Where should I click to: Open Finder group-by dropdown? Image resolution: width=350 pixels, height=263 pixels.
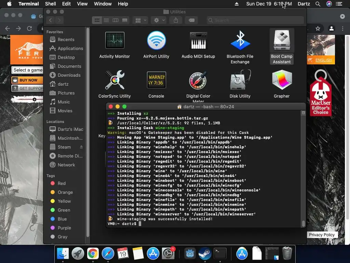[140, 20]
